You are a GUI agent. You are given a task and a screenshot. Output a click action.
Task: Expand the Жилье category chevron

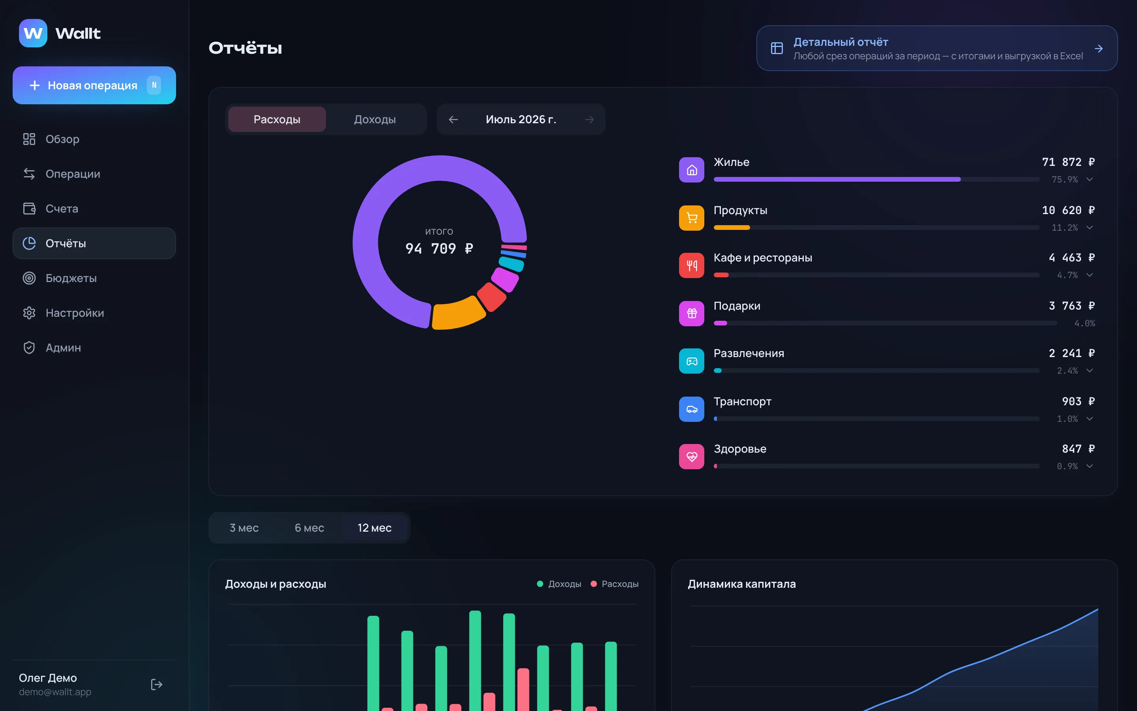point(1090,180)
